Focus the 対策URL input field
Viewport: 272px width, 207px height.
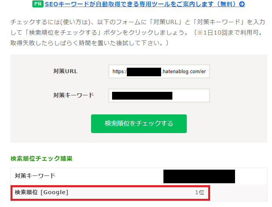point(159,72)
